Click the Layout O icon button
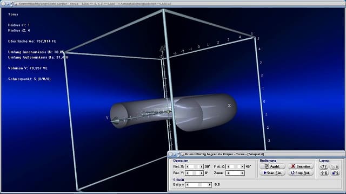 click(x=324, y=173)
